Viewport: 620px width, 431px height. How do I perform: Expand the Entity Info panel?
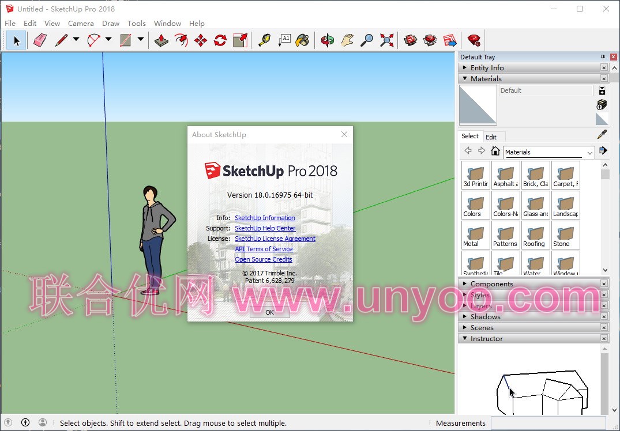(x=465, y=67)
